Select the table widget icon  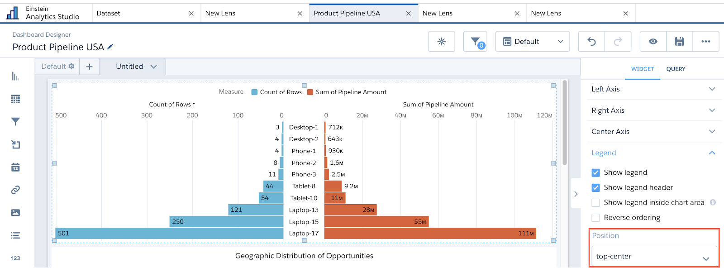point(15,99)
